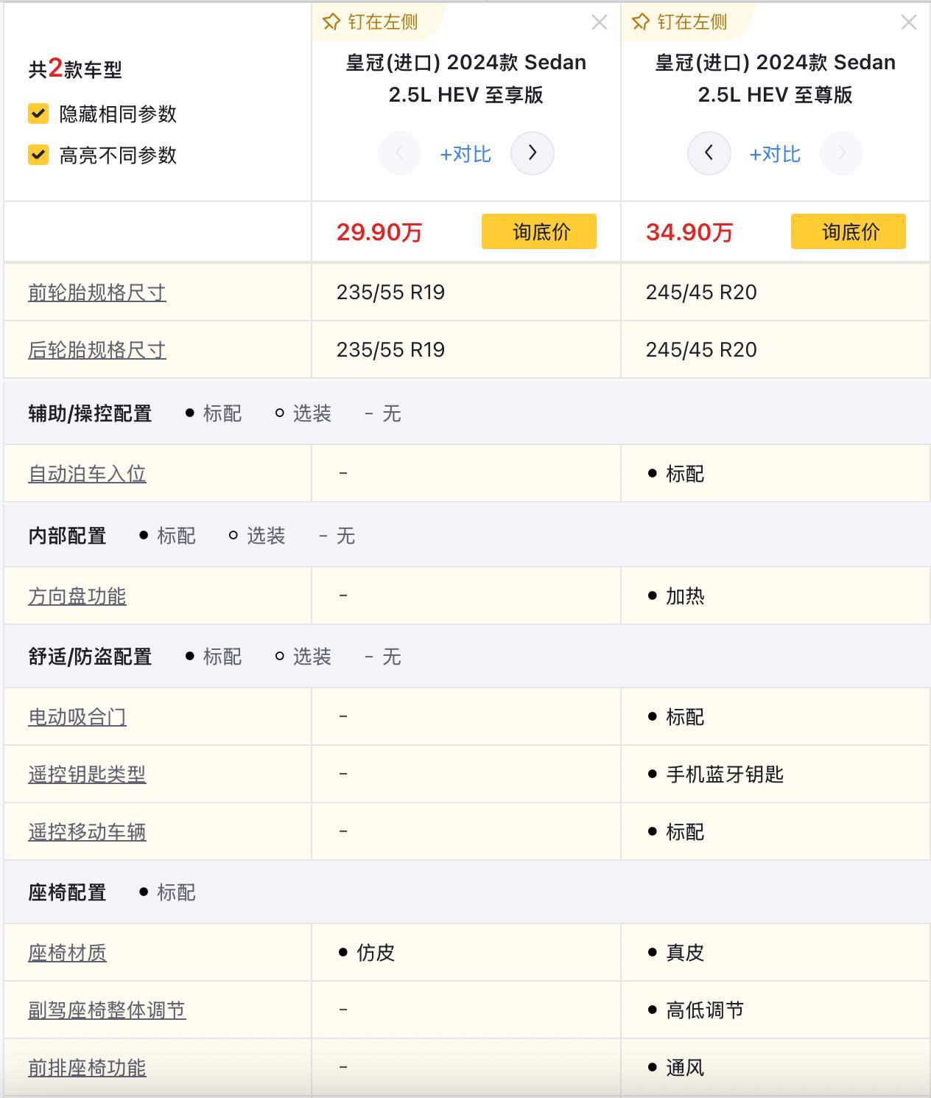Toggle 隐藏相同参数 checkbox
Viewport: 931px width, 1098px height.
[38, 113]
